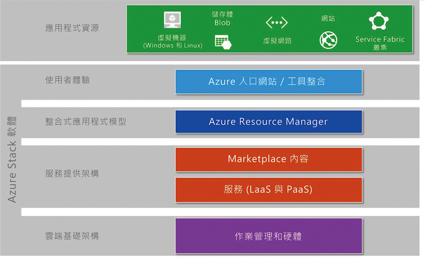Click the 作業管理和硬體 purple box
The image size is (425, 260).
(x=269, y=236)
